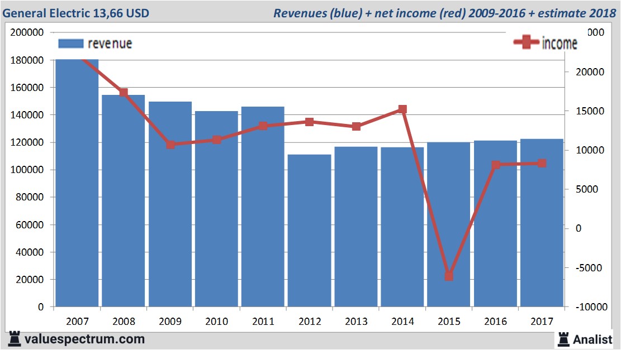Select the 2014 income peak marker

click(x=402, y=109)
